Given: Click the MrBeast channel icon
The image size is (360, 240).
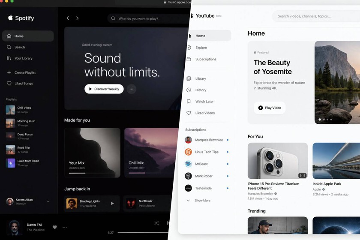Looking at the screenshot, I should [x=188, y=164].
